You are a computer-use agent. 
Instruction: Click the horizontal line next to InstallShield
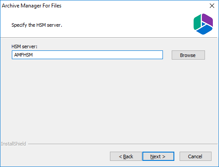point(123,144)
